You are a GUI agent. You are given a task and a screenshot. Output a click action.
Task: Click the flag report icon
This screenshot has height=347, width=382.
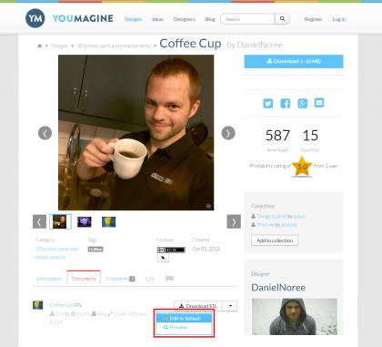click(x=169, y=279)
